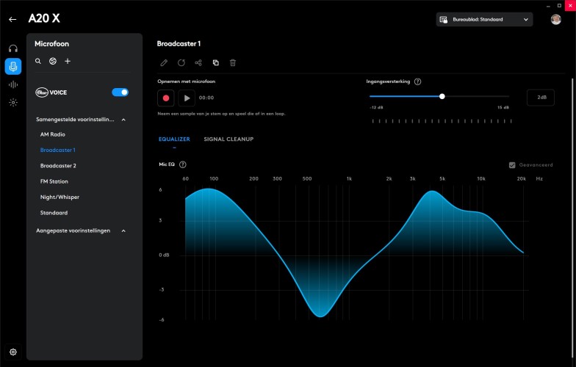Collapse the Samengestelde voorinstellingen list
Image resolution: width=576 pixels, height=367 pixels.
click(x=123, y=119)
